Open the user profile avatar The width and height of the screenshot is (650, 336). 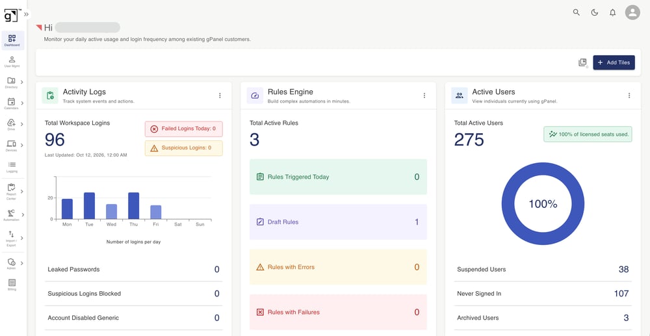[x=632, y=12]
